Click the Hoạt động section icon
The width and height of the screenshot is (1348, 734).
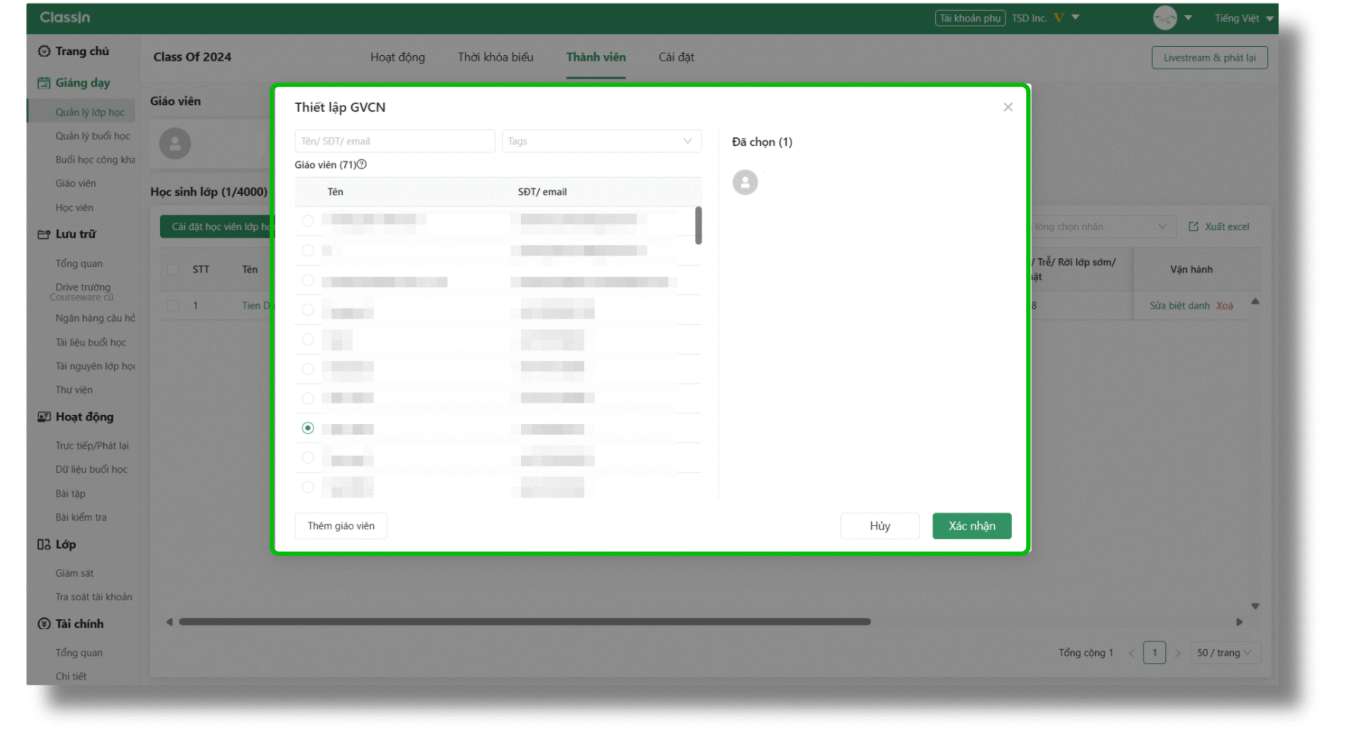click(x=44, y=417)
